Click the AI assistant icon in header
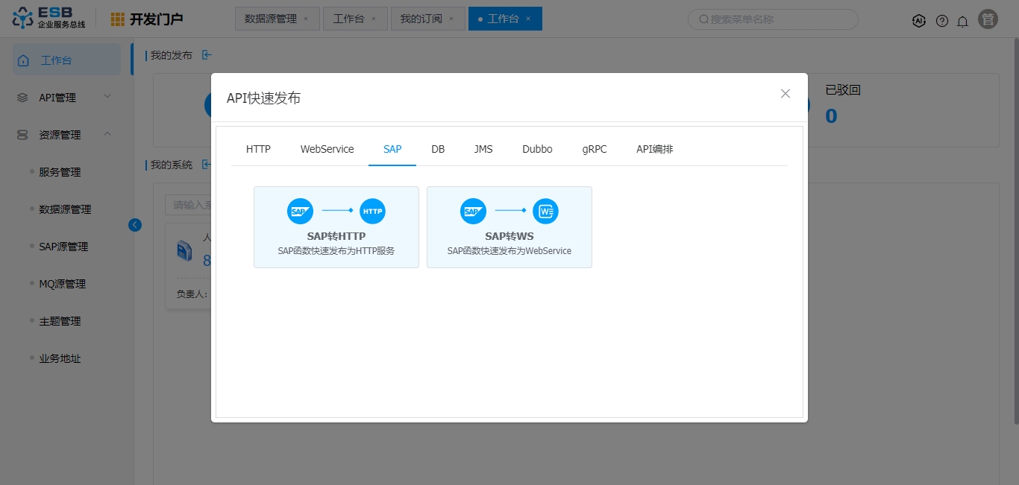This screenshot has height=485, width=1019. pos(919,21)
